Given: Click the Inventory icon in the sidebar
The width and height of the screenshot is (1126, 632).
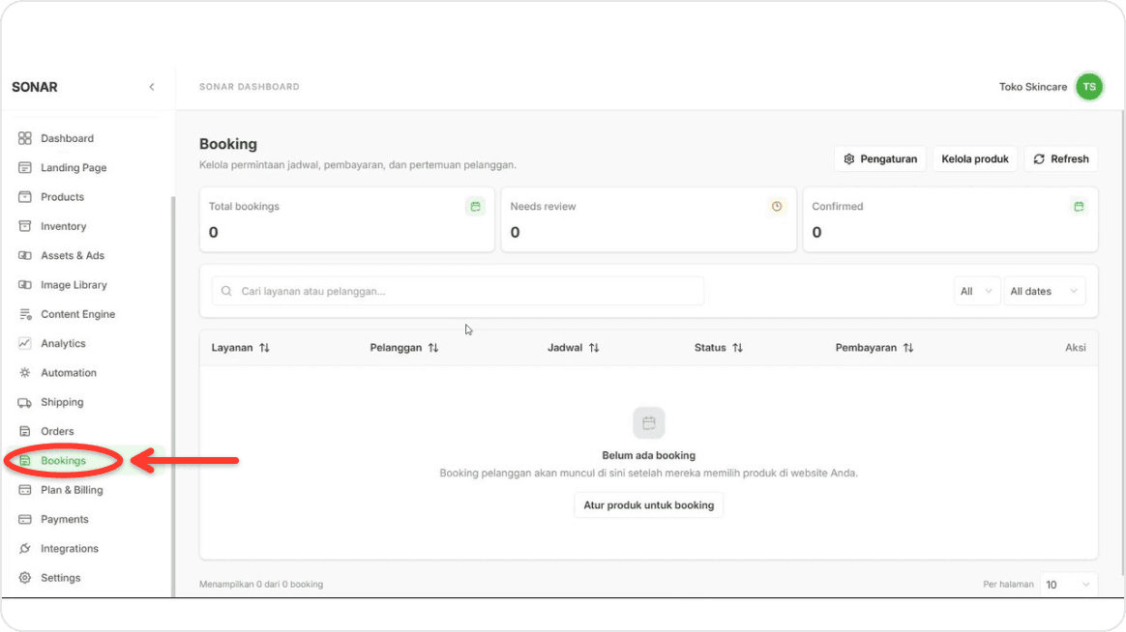Looking at the screenshot, I should click(x=25, y=226).
